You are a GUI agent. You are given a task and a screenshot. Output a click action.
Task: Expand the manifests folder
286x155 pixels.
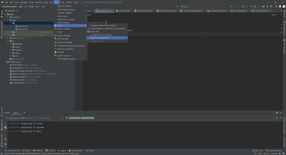[8, 17]
